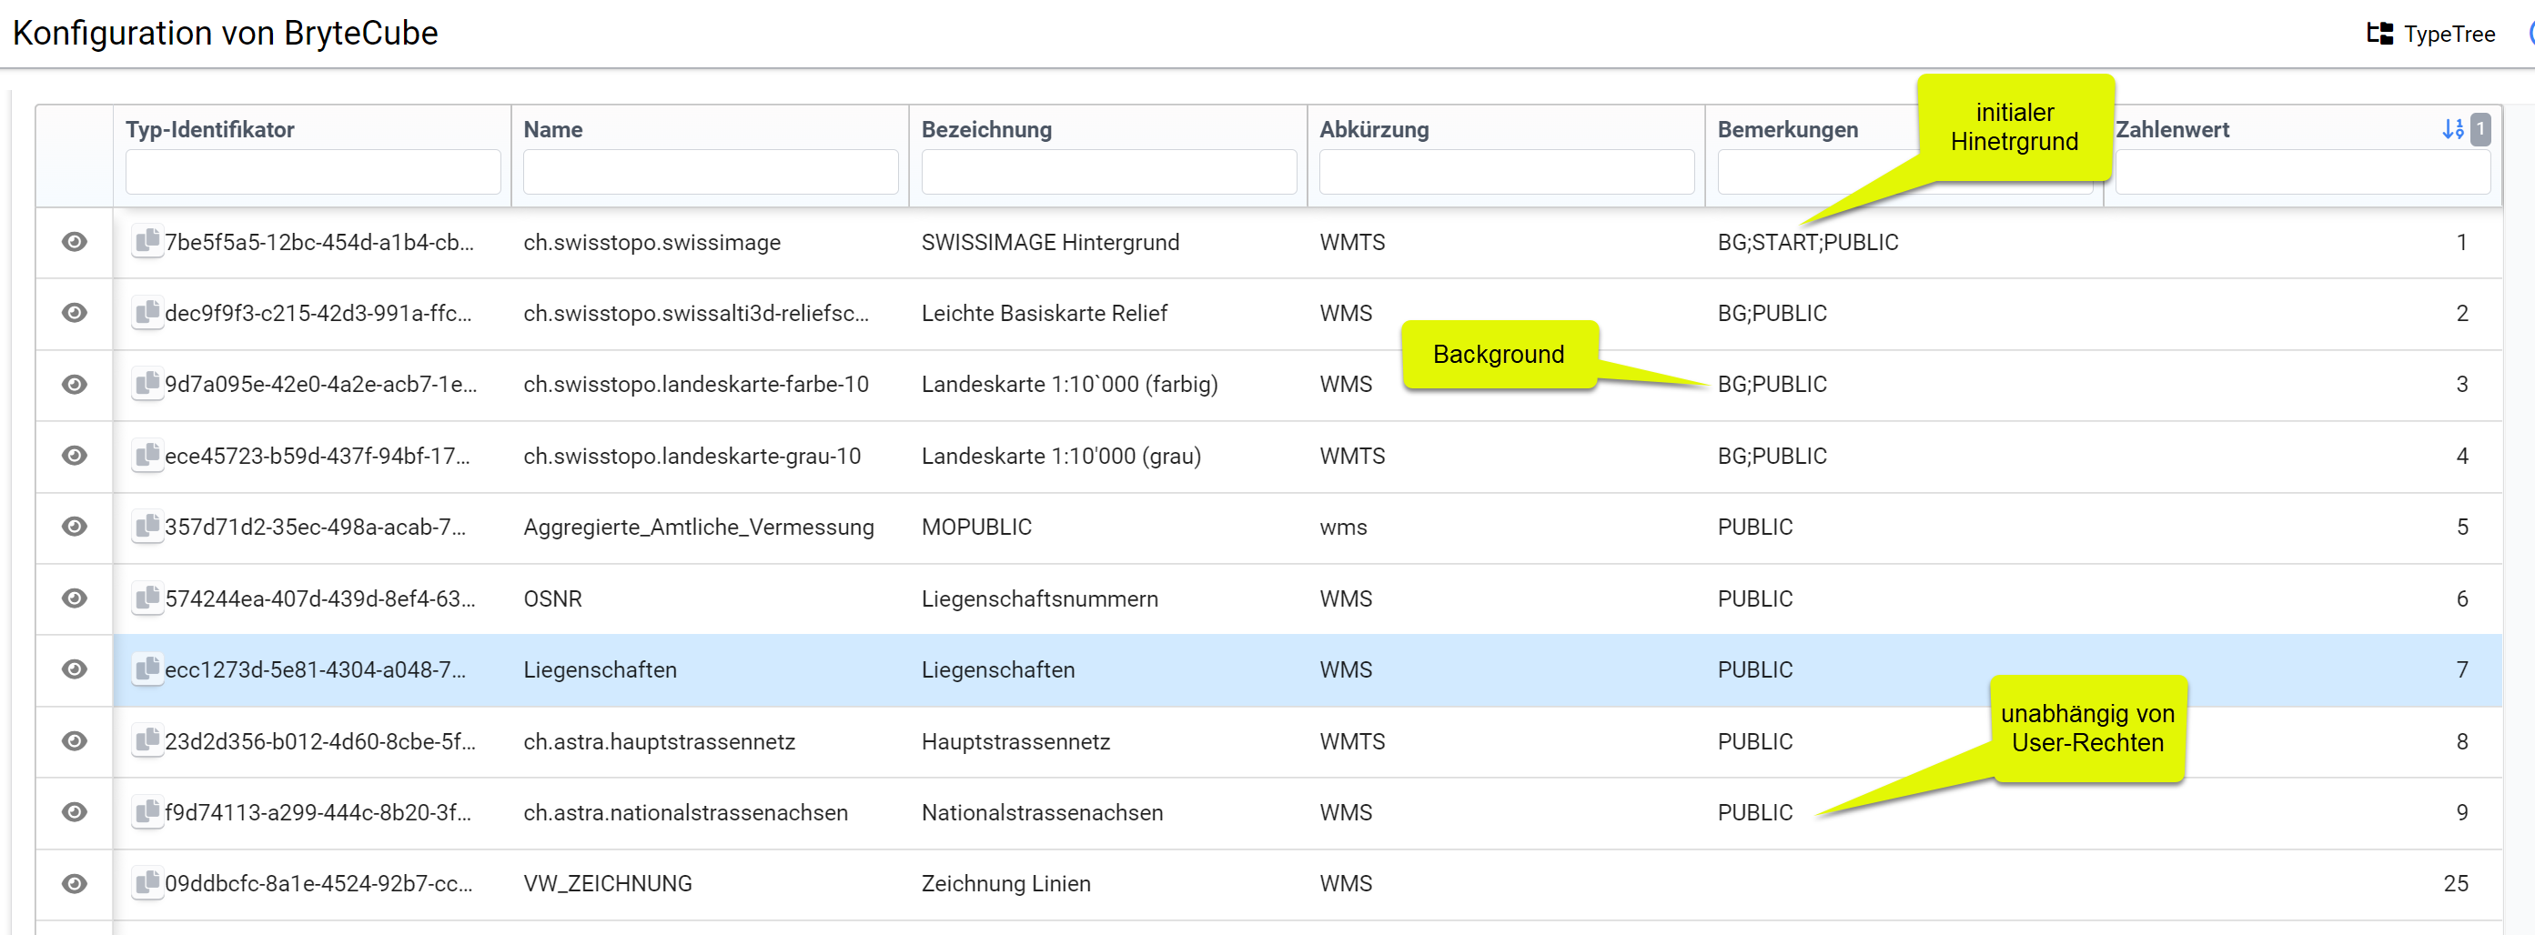Click the SWISSIMAGE Hintergrund cell
2535x935 pixels.
[x=1050, y=243]
